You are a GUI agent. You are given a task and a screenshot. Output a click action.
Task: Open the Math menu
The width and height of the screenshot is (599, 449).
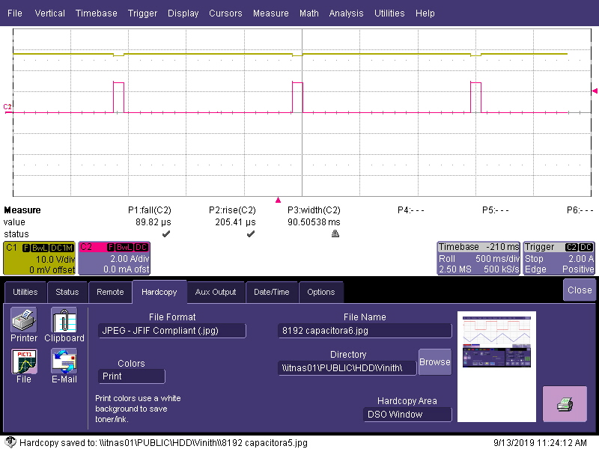pyautogui.click(x=309, y=13)
